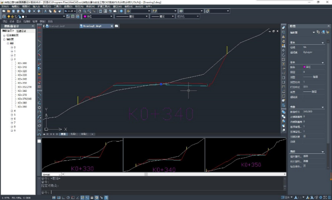332x200 pixels.
Task: Select K0+352.238 section in the tree
Action: click(x=24, y=86)
